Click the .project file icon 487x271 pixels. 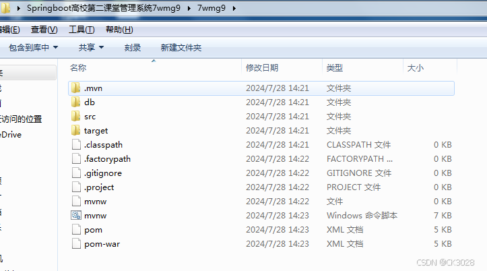pos(76,187)
